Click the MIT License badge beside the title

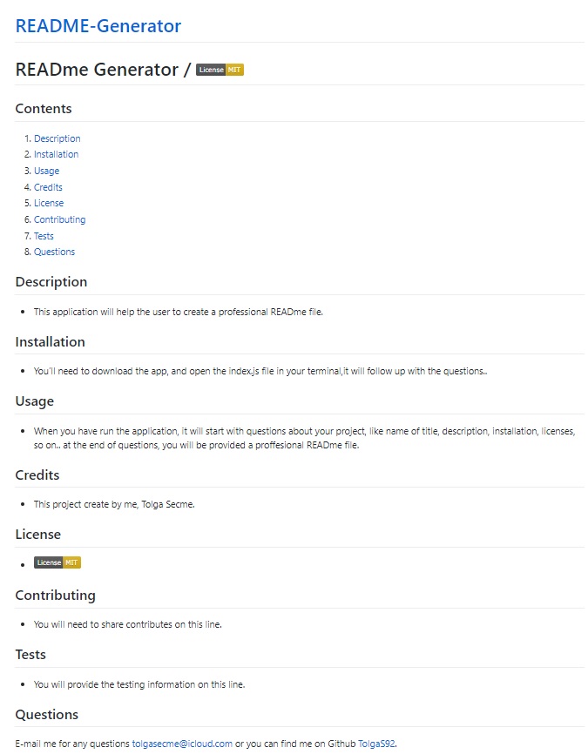coord(220,70)
